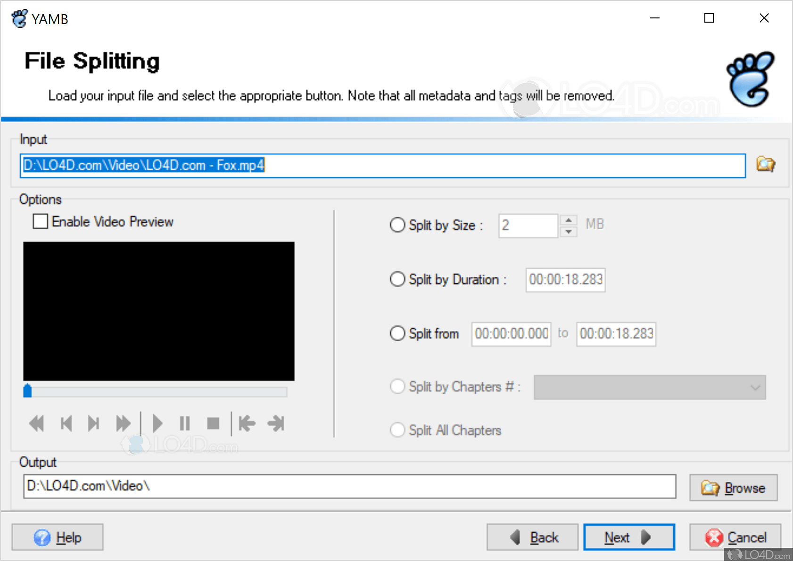Stop the video preview playback
The image size is (793, 561).
[213, 423]
